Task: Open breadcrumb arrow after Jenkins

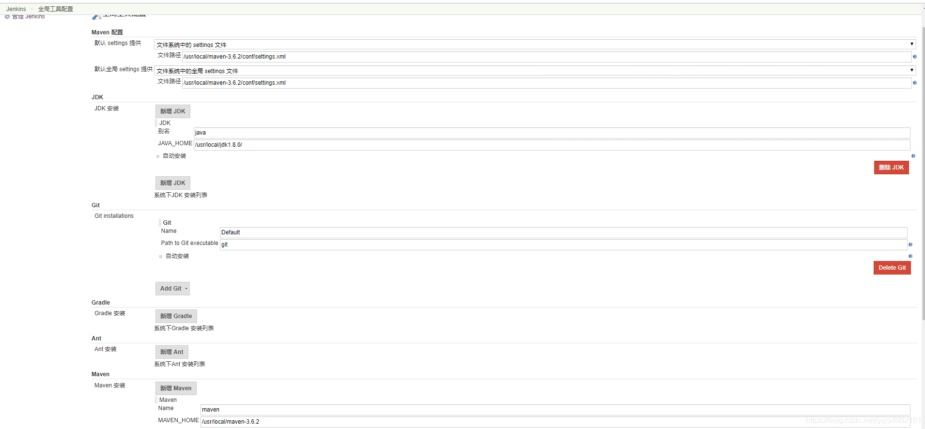Action: [x=32, y=9]
